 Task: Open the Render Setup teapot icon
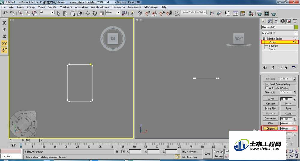tap(259, 13)
